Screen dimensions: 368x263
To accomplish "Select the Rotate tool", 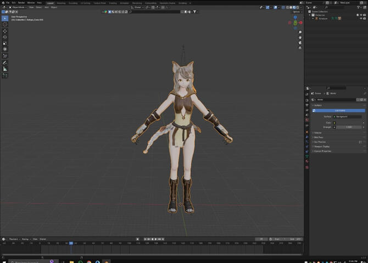I will tap(5, 37).
